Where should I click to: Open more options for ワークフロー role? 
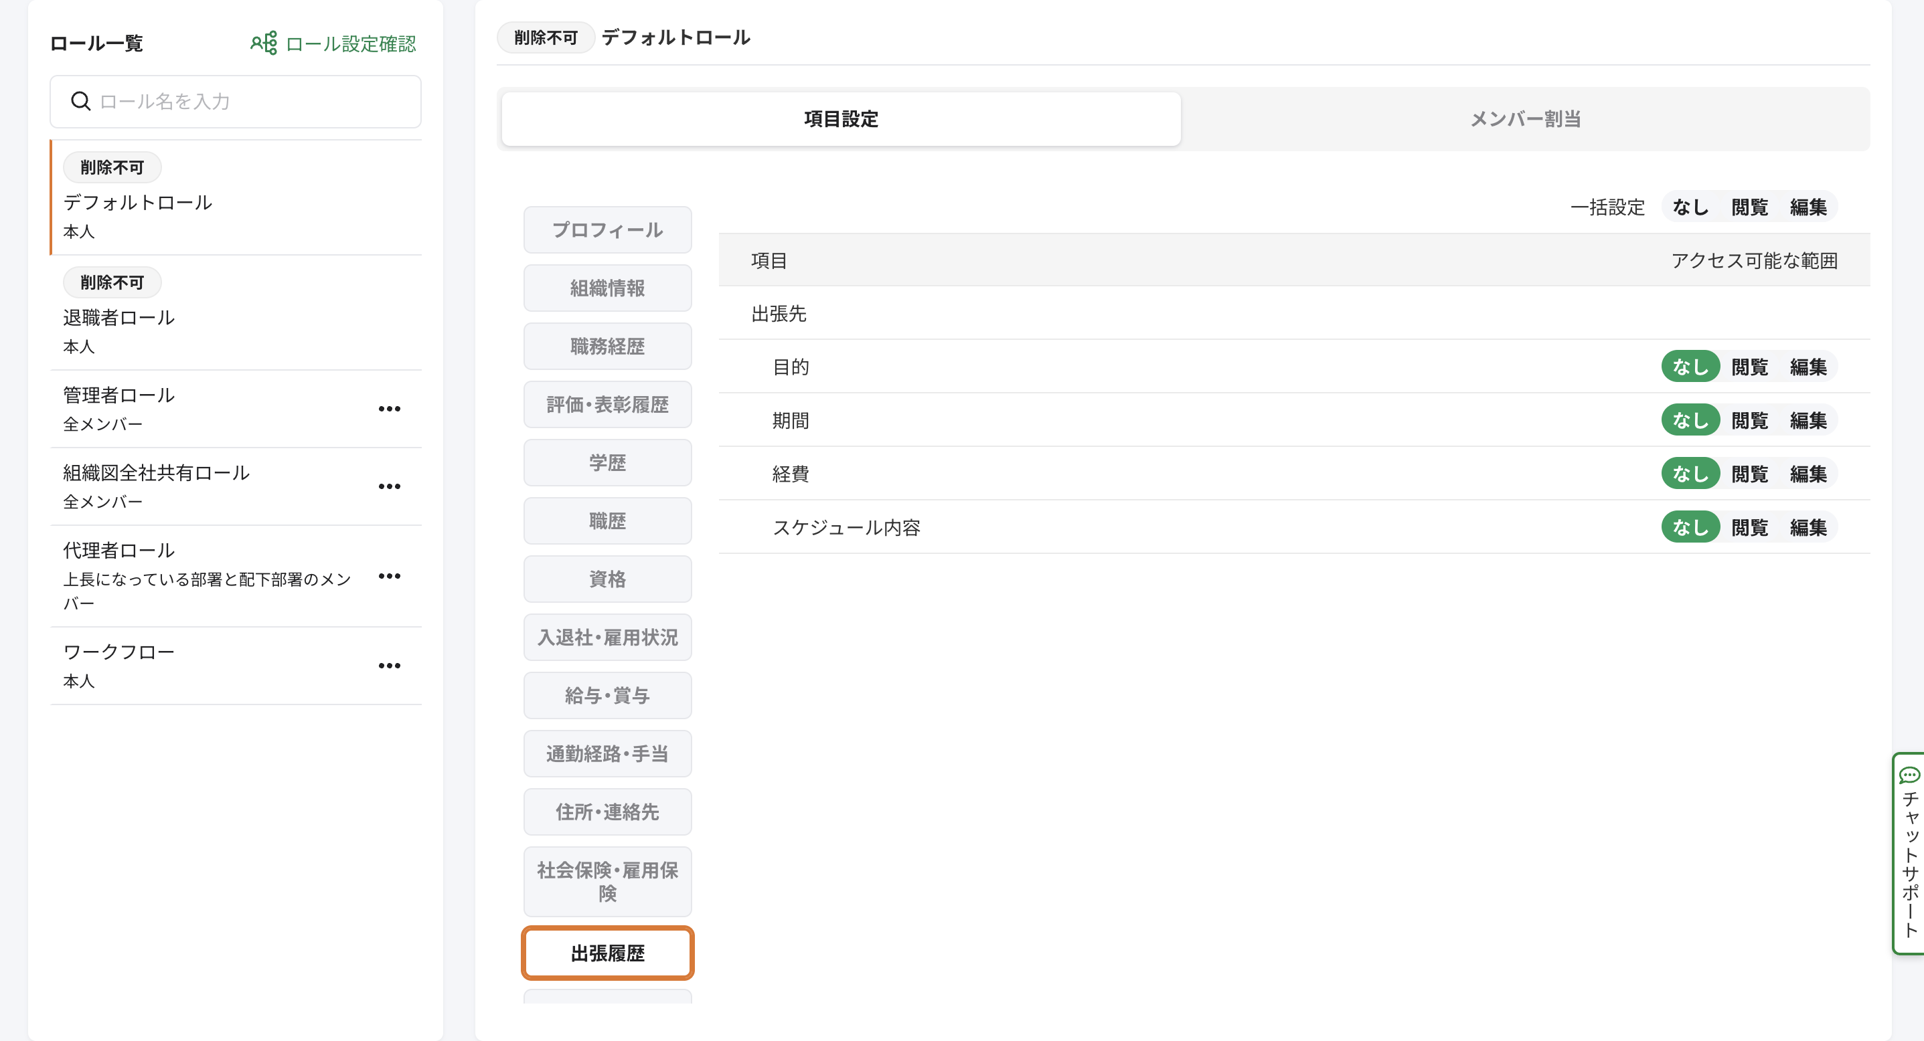coord(389,666)
